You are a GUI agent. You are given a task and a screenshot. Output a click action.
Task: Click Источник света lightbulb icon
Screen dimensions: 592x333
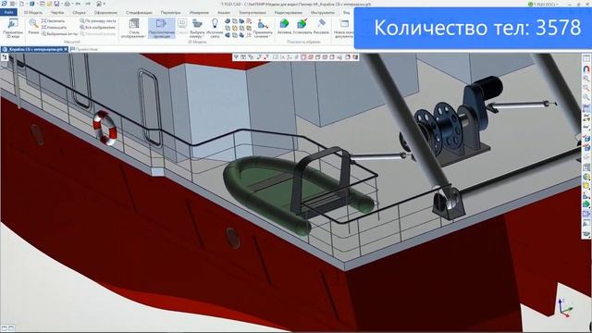(215, 29)
